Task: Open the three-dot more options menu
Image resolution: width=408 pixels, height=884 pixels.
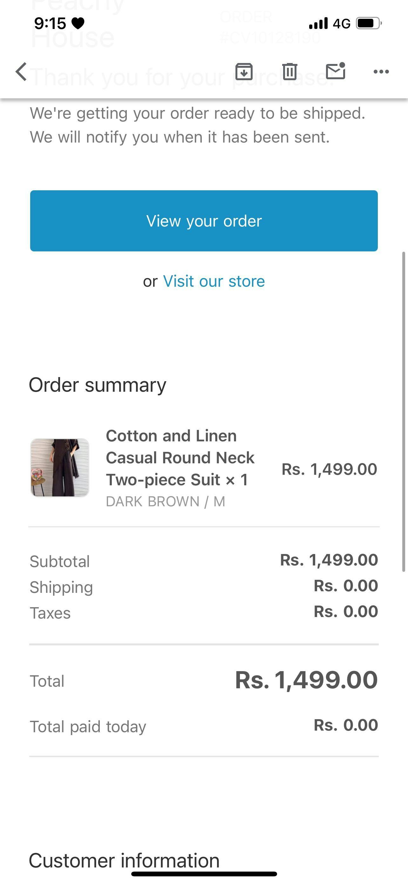Action: tap(381, 72)
